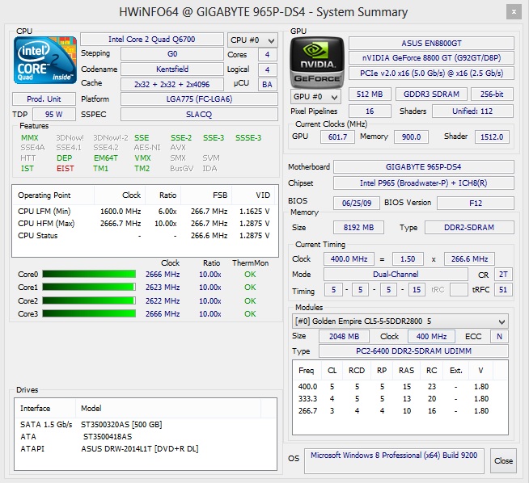The height and width of the screenshot is (483, 529).
Task: Select the SLACQ SSPEC field
Action: (x=199, y=114)
